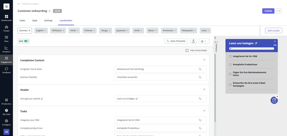Image resolution: width=287 pixels, height=136 pixels.
Task: Collapse the Tasks section
Action: 204,111
